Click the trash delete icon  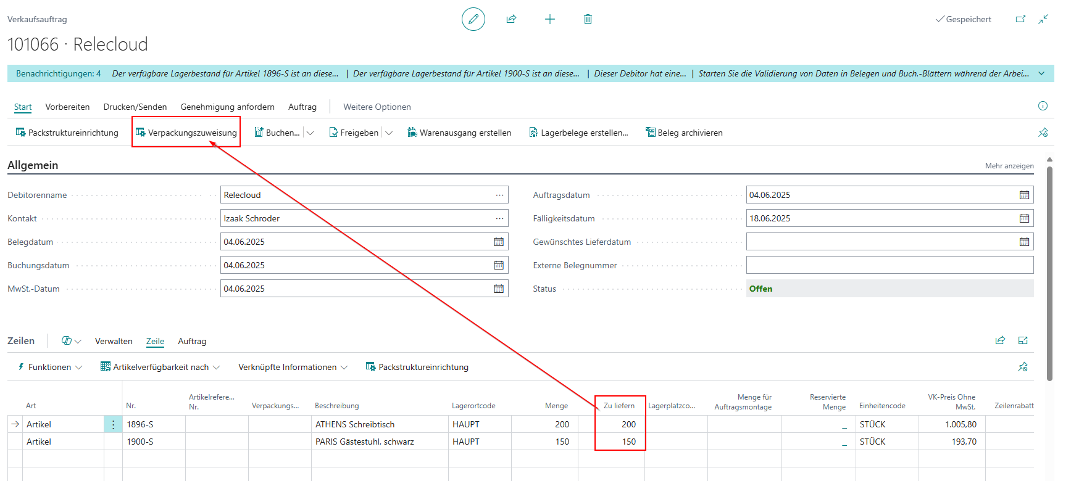(588, 19)
